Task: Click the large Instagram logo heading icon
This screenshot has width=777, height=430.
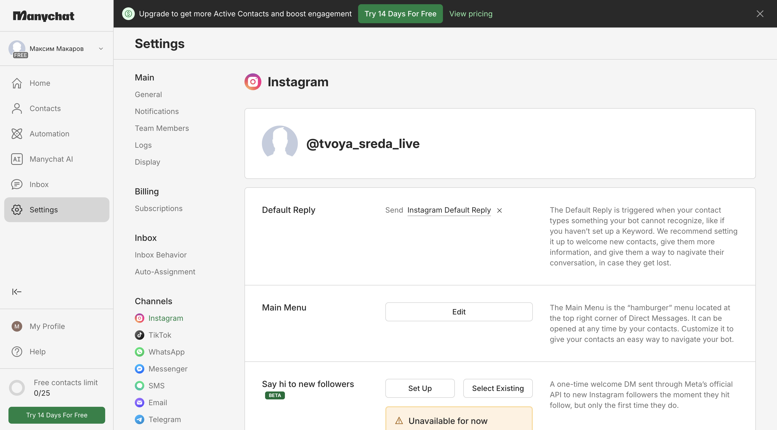Action: coord(253,82)
